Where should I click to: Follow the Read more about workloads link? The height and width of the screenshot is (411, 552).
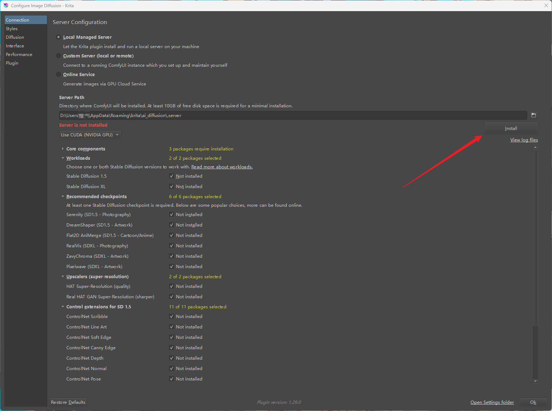(222, 167)
